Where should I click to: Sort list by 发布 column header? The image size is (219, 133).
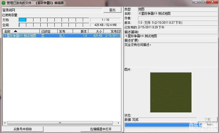[65, 31]
